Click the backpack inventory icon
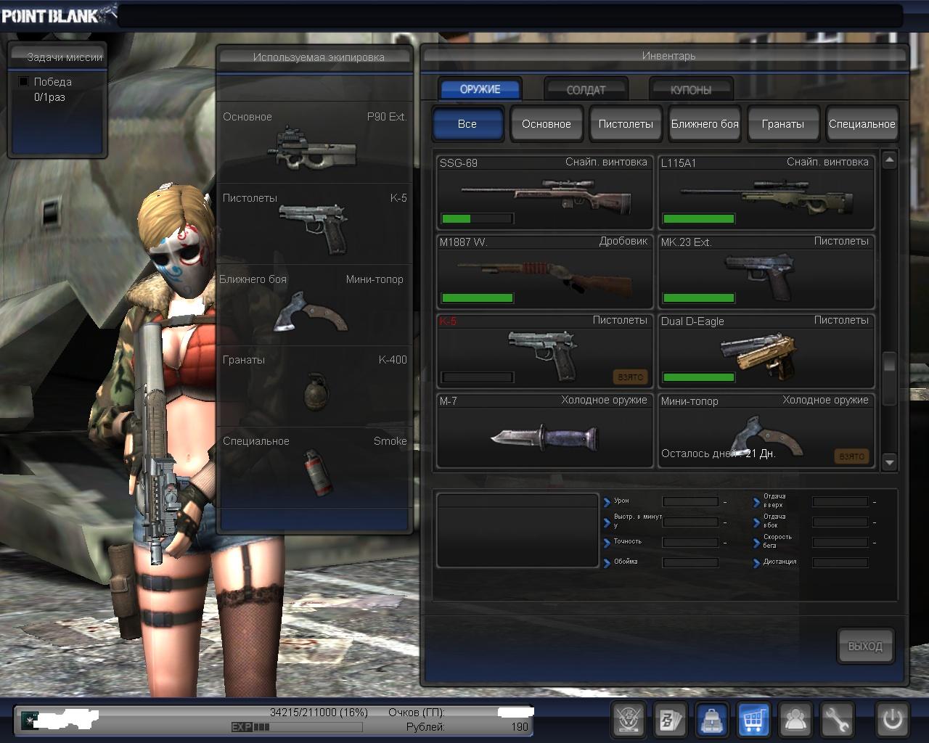The image size is (929, 743). point(712,720)
